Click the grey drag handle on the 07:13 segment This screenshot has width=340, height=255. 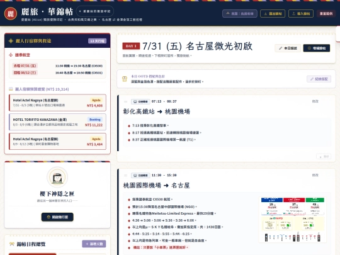125,101
